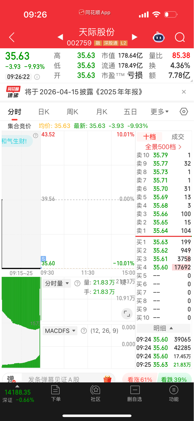This screenshot has height=421, width=194.
Task: Open help for 分时量 indicator
Action: click(x=77, y=283)
